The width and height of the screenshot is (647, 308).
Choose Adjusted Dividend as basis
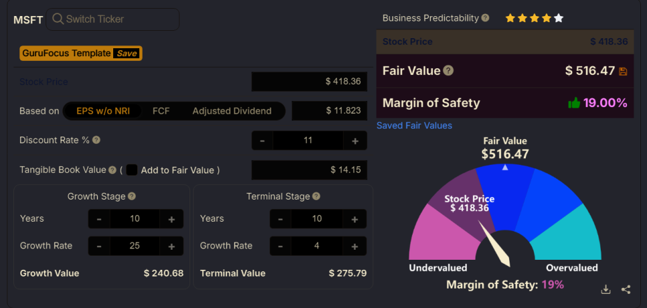click(232, 111)
